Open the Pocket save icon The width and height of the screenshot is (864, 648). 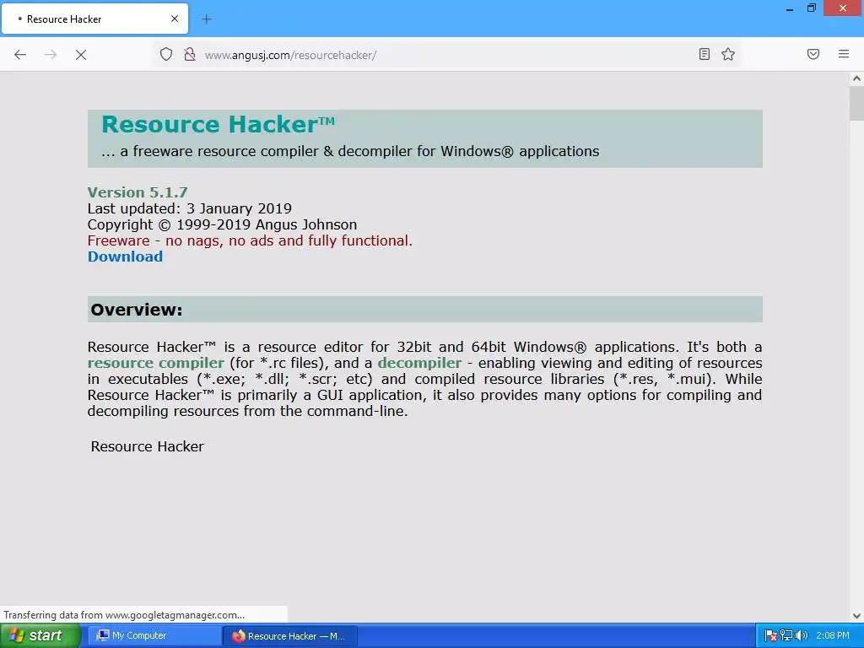pyautogui.click(x=813, y=54)
